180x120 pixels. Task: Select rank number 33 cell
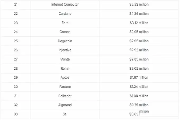coord(16,114)
